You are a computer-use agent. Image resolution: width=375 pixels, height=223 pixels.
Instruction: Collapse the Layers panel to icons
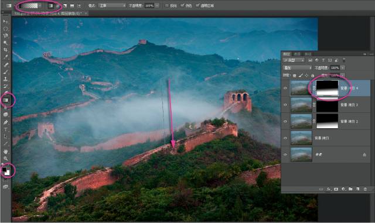365,54
